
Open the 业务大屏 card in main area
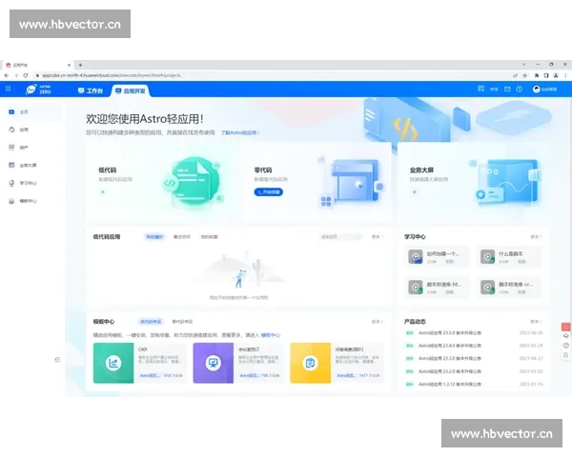tap(473, 182)
